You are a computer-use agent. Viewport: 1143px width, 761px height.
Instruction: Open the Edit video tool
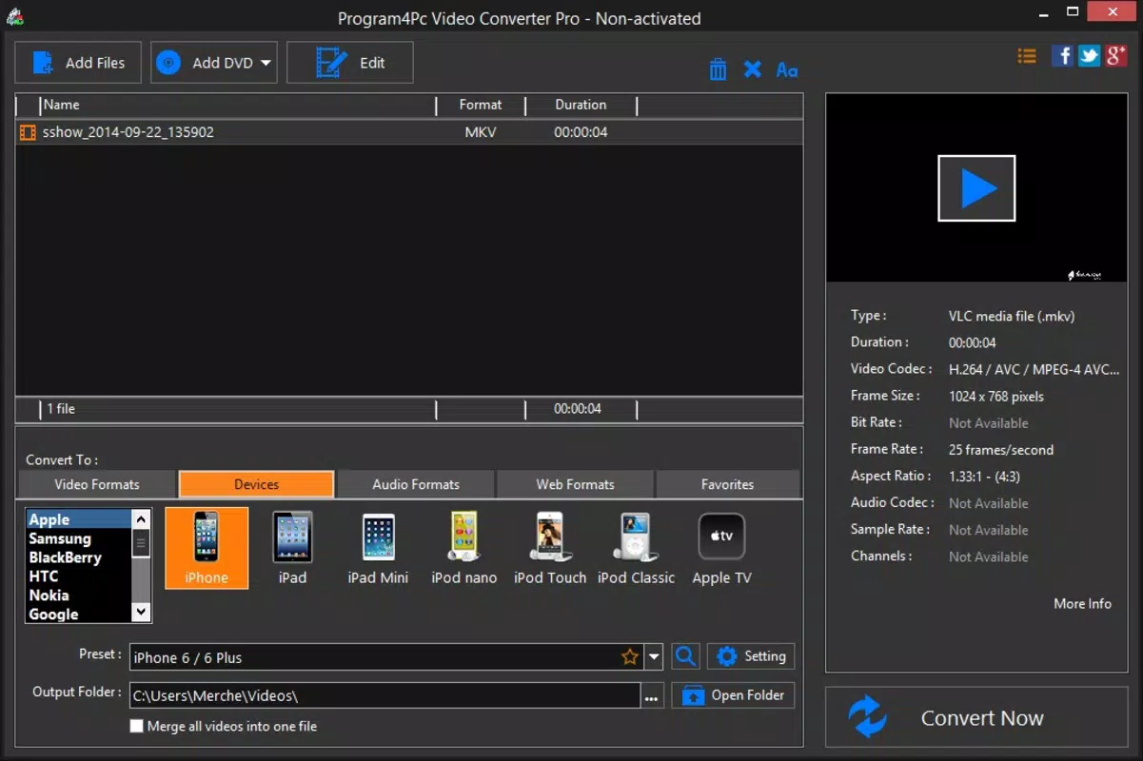[350, 63]
